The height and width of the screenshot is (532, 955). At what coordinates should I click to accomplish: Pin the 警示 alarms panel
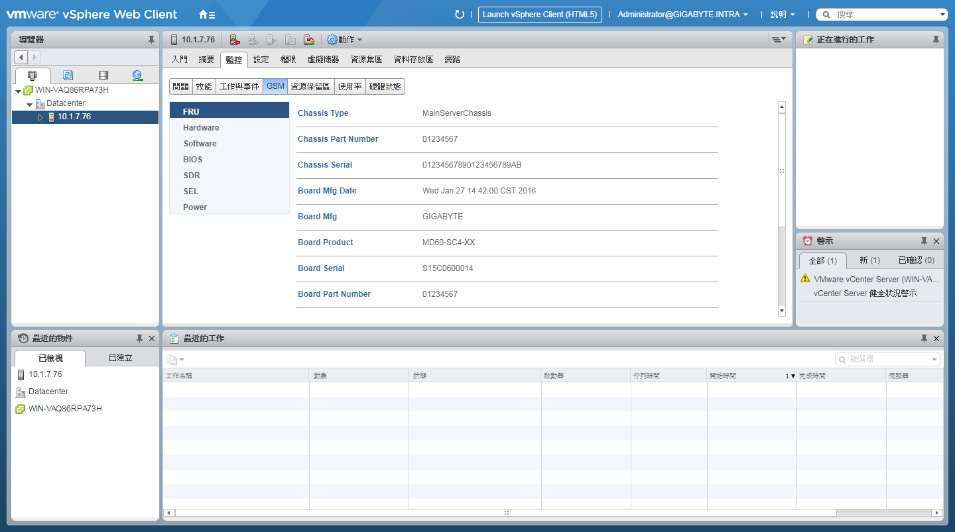924,241
